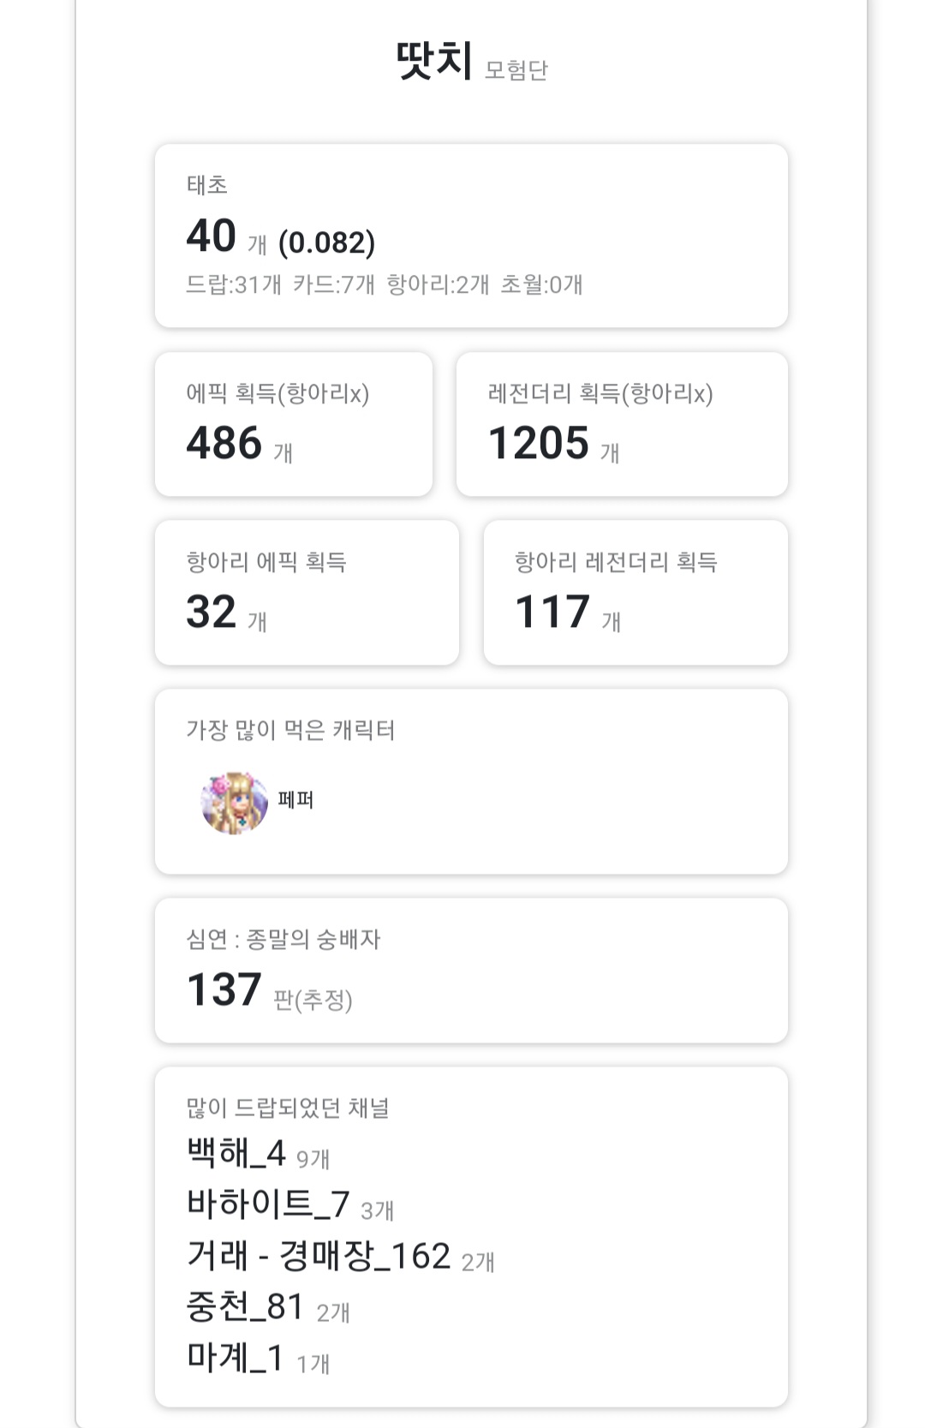The height and width of the screenshot is (1428, 925).
Task: Click the (0.082) ratio in 태초 card
Action: click(x=327, y=242)
